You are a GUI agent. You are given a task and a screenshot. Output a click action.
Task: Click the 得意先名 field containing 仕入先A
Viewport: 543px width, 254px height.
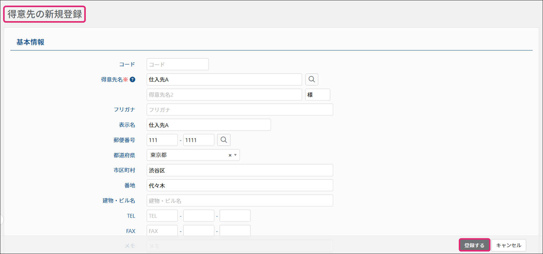tap(224, 79)
